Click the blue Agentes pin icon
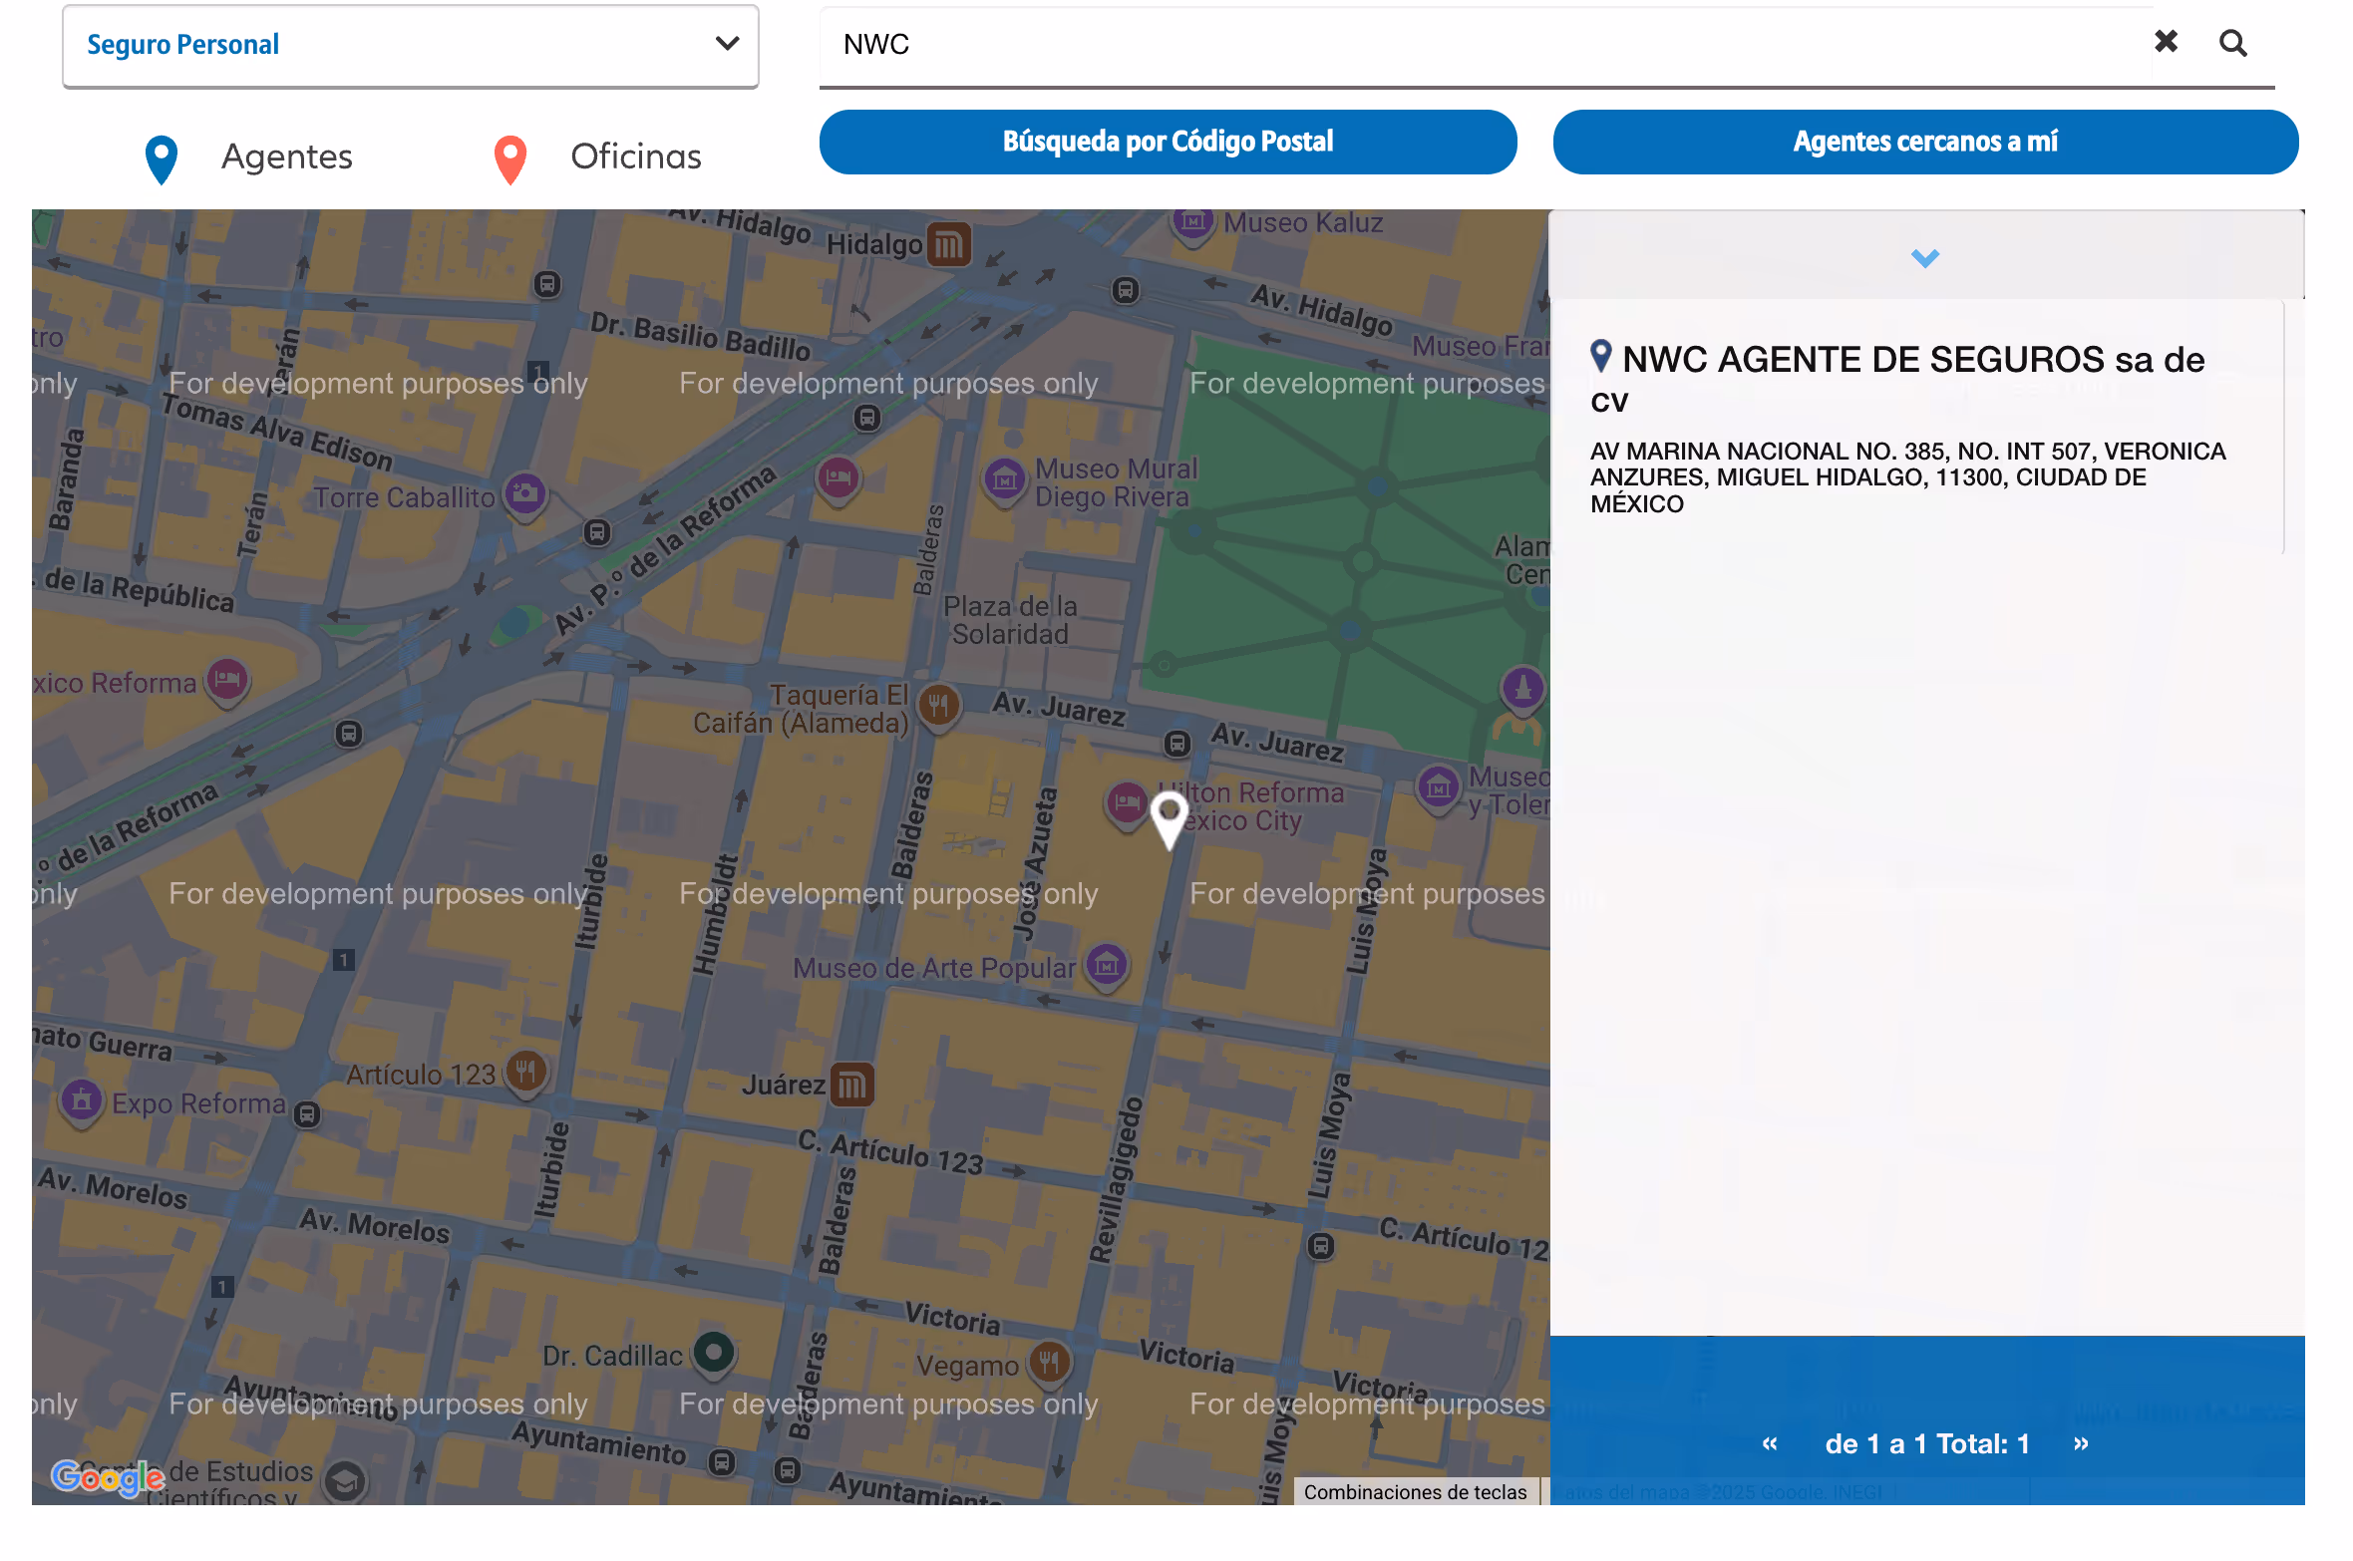 [x=162, y=158]
